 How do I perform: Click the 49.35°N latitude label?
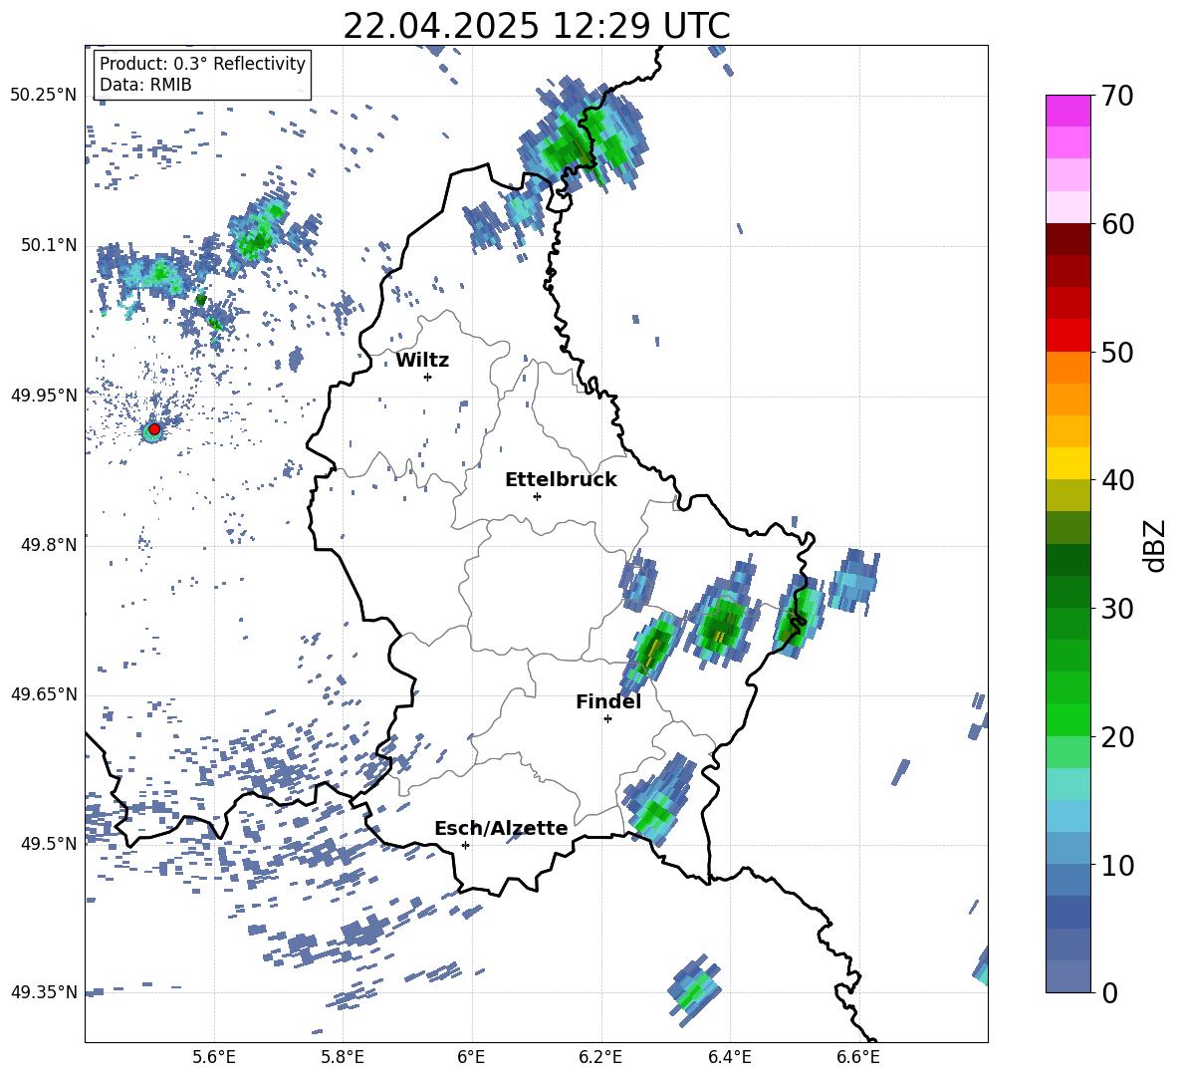click(x=44, y=992)
